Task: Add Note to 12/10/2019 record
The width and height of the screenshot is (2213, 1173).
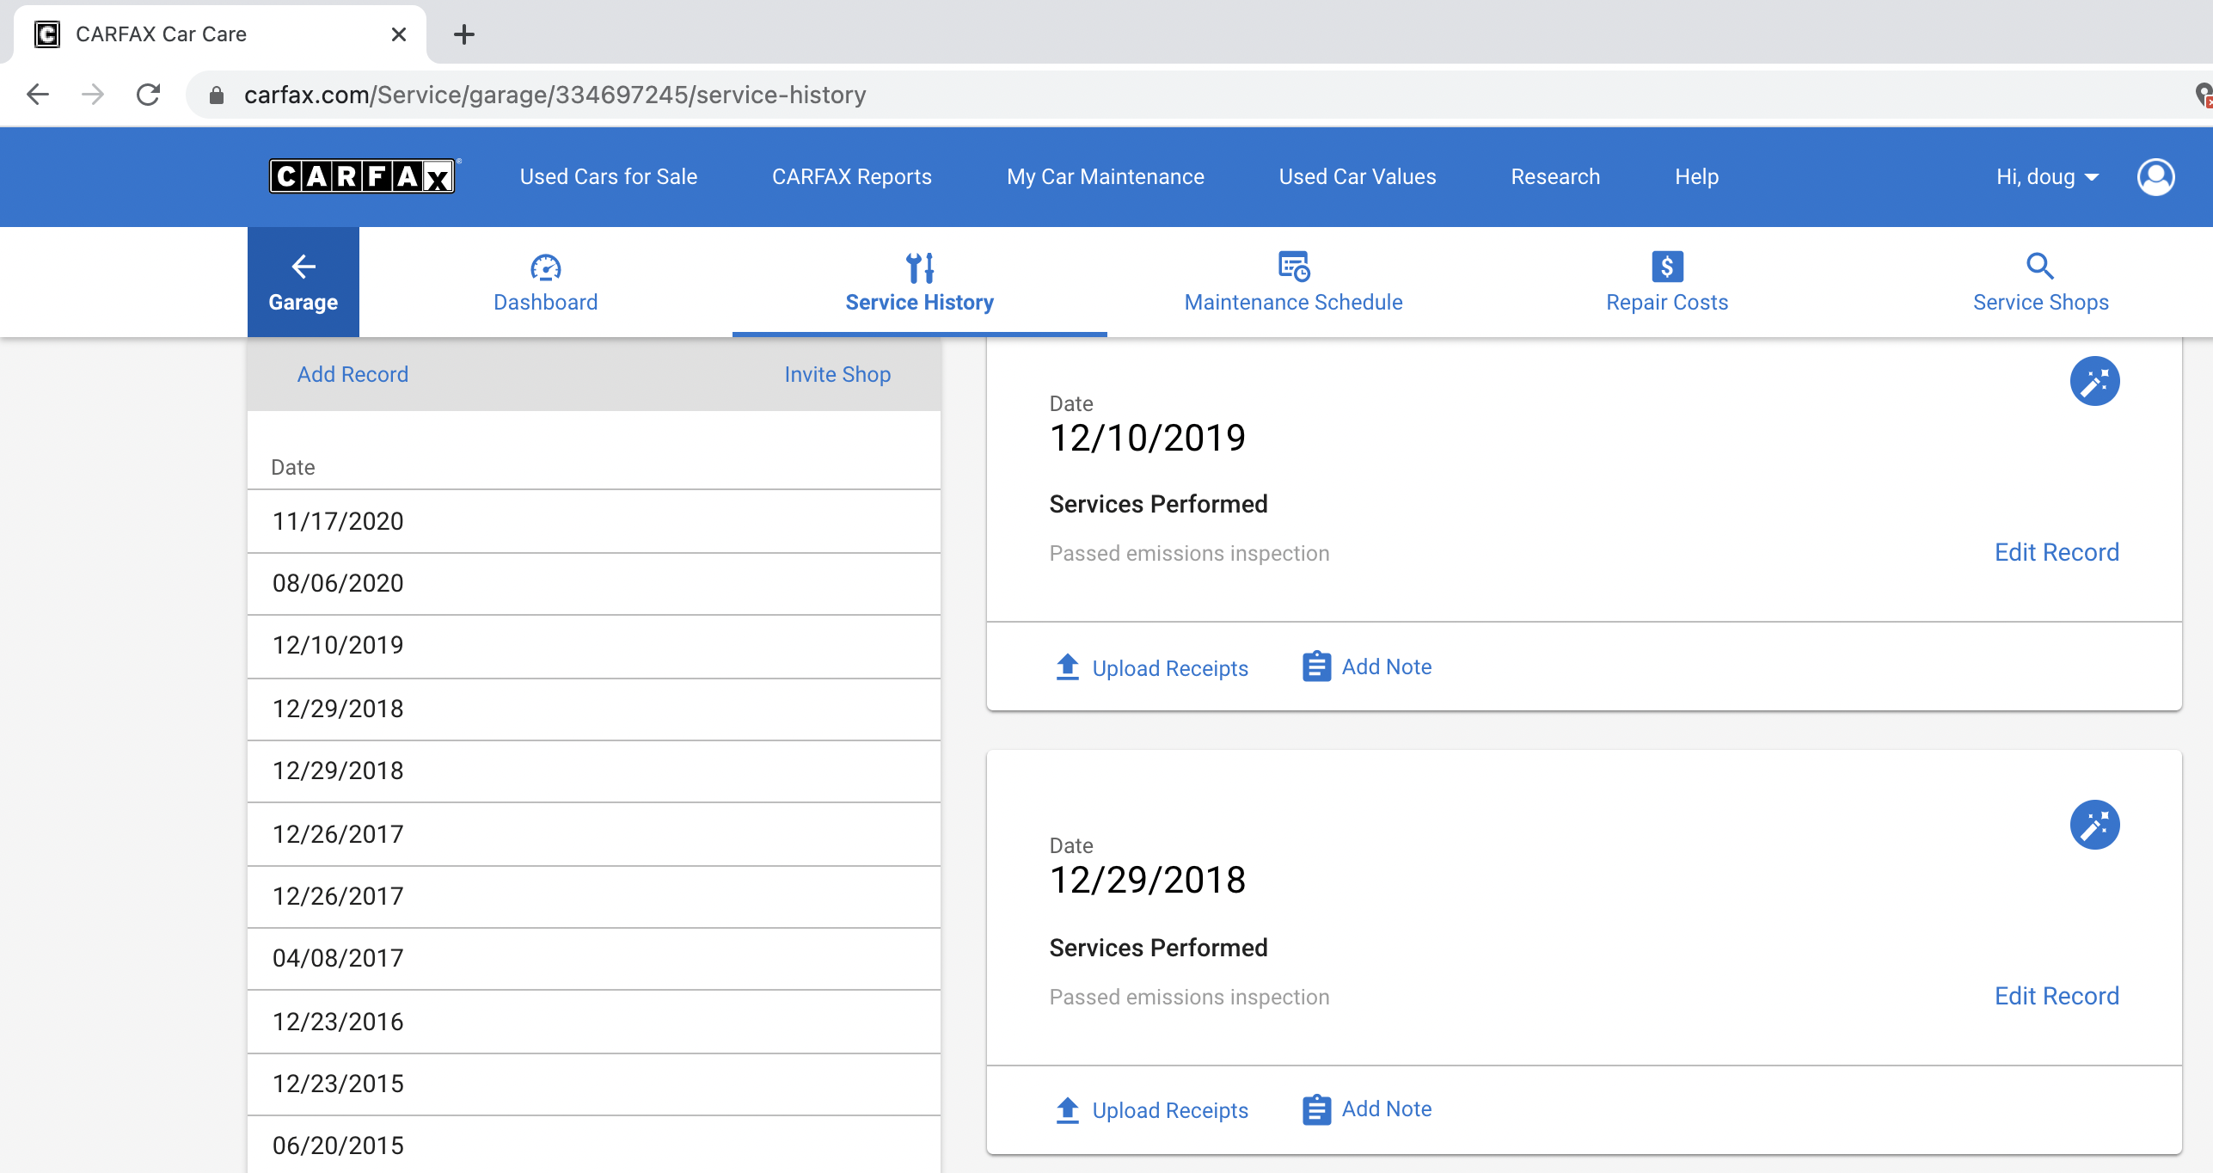Action: pos(1386,666)
